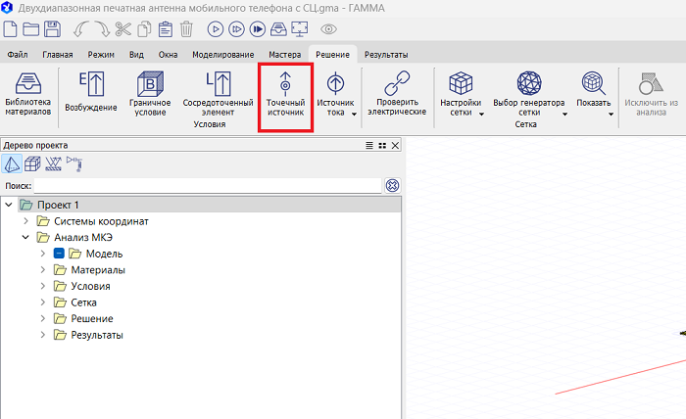Click the scissors cut icon

(x=122, y=28)
